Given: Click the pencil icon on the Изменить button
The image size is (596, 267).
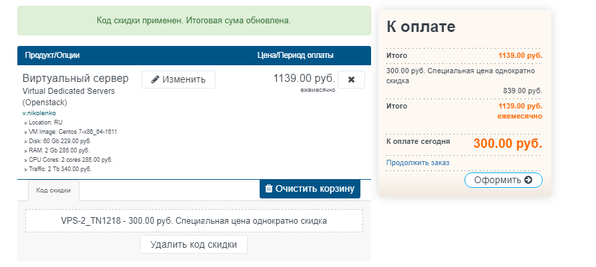Looking at the screenshot, I should [156, 79].
